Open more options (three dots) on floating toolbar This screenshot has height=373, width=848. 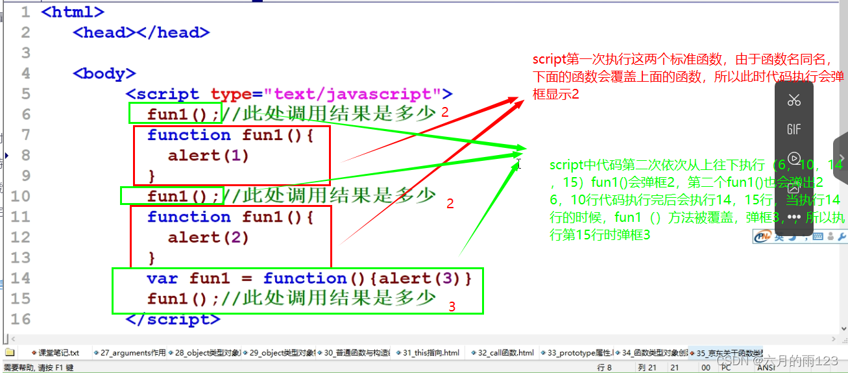[x=794, y=217]
